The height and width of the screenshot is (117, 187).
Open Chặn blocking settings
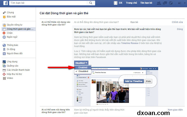pyautogui.click(x=10, y=33)
